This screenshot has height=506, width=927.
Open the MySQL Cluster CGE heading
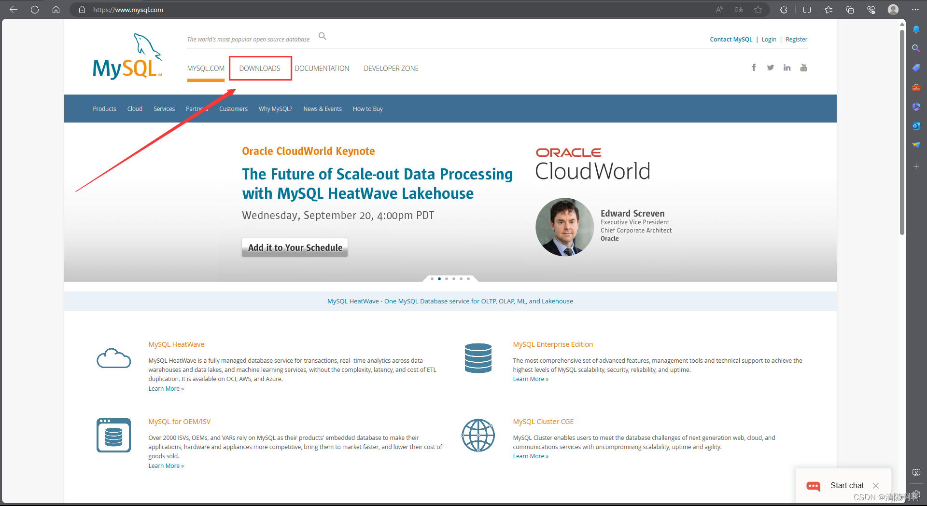[543, 422]
